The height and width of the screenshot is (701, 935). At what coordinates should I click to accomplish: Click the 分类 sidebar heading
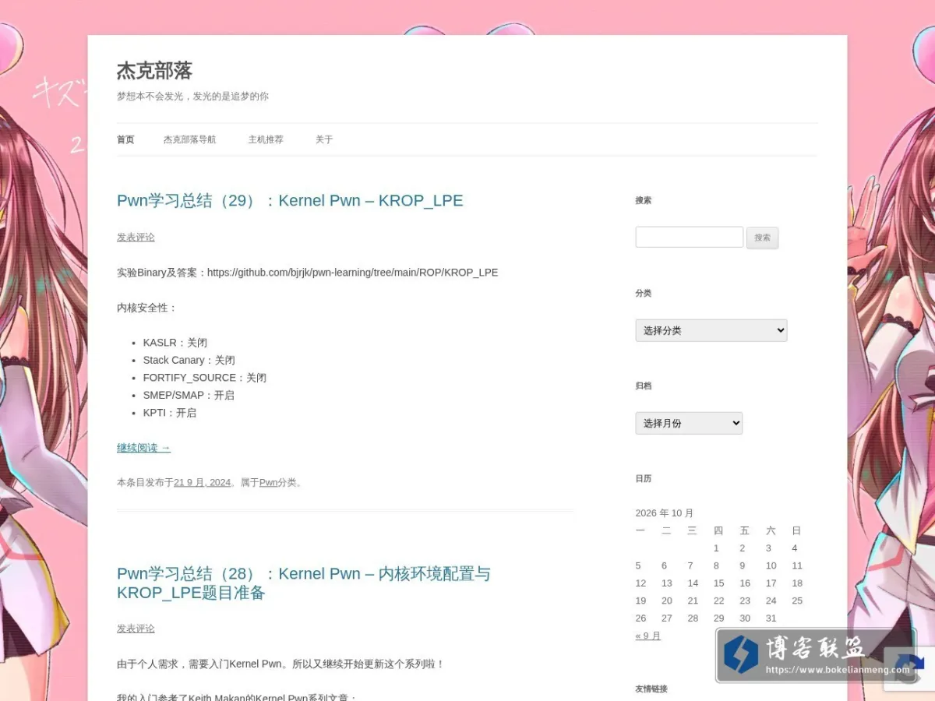(x=644, y=293)
